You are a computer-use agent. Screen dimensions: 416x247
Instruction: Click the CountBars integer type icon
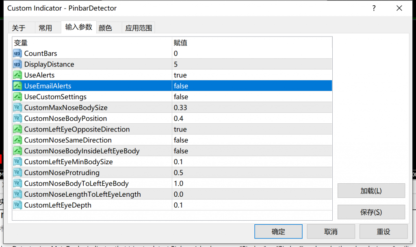pos(17,54)
